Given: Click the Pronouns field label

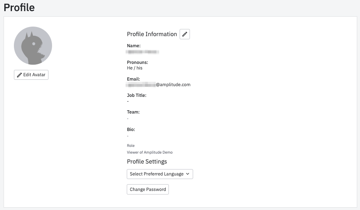Looking at the screenshot, I should click(137, 63).
